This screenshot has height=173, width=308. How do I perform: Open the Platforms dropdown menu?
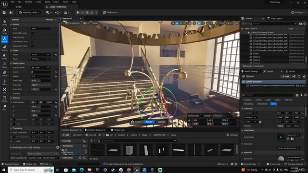pyautogui.click(x=110, y=12)
